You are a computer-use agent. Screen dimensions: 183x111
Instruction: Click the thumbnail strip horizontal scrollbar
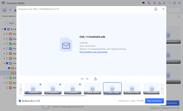54,96
